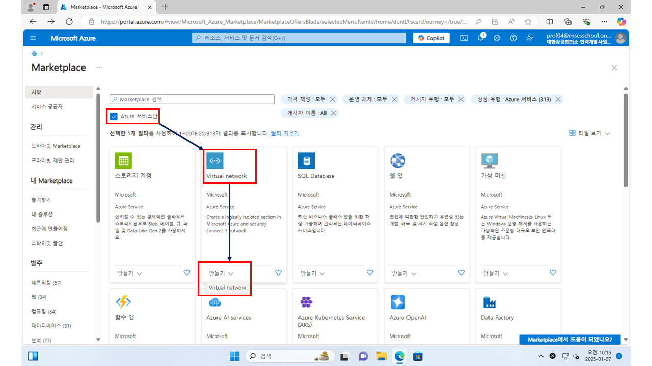Expand 만들기 dropdown on 가상 머신
This screenshot has width=652, height=366.
pyautogui.click(x=497, y=273)
